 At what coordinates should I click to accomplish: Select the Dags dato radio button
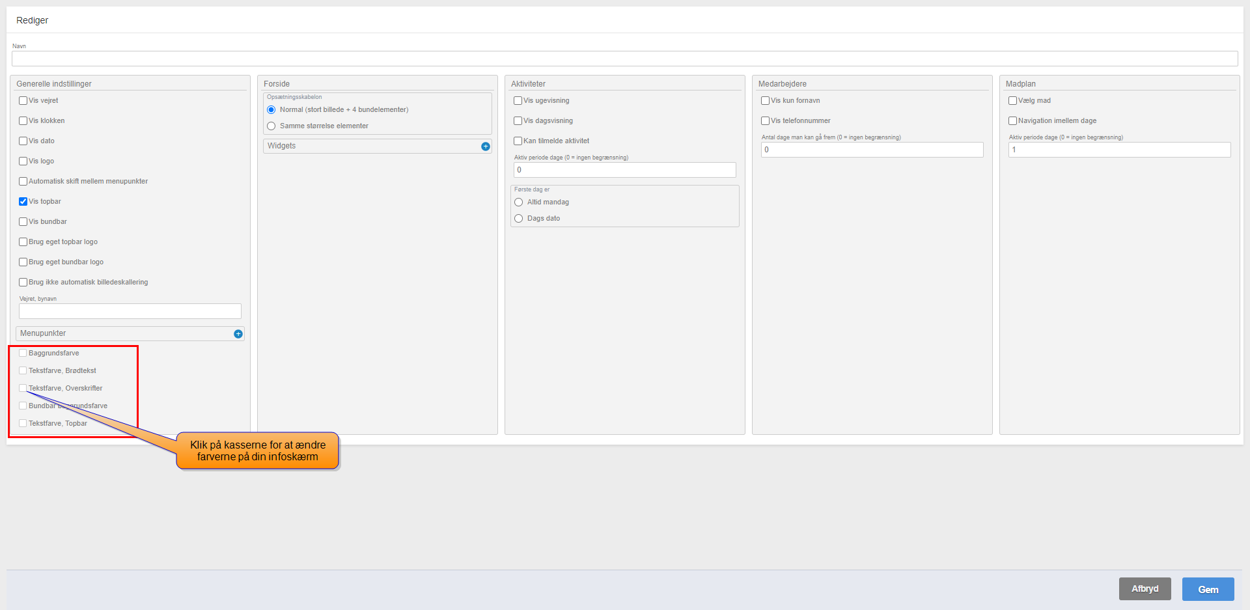[x=519, y=219]
